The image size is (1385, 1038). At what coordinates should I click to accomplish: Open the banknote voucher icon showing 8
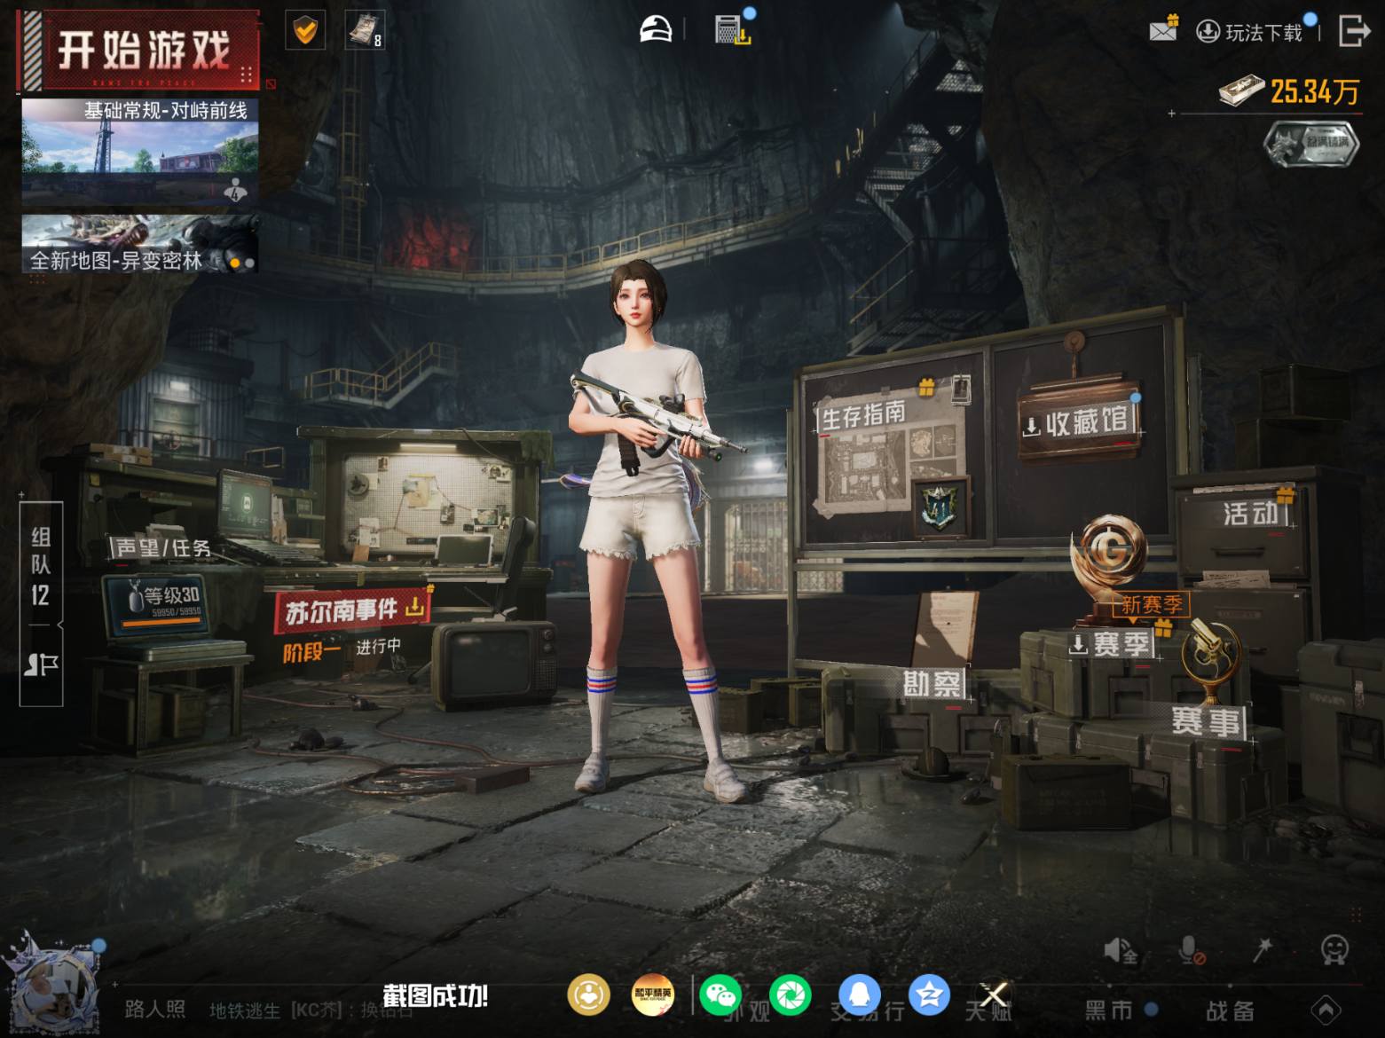click(x=364, y=31)
